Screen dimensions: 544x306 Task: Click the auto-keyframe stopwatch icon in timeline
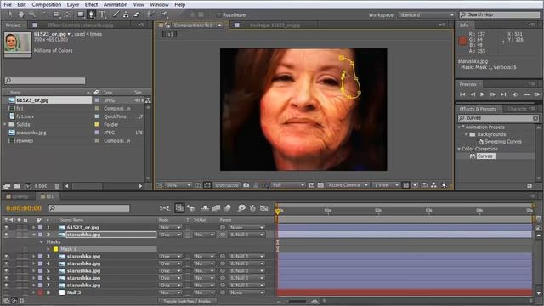(252, 208)
